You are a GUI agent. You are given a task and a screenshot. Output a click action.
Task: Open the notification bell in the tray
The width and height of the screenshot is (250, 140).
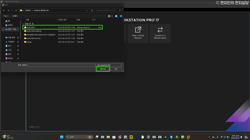coord(241,137)
